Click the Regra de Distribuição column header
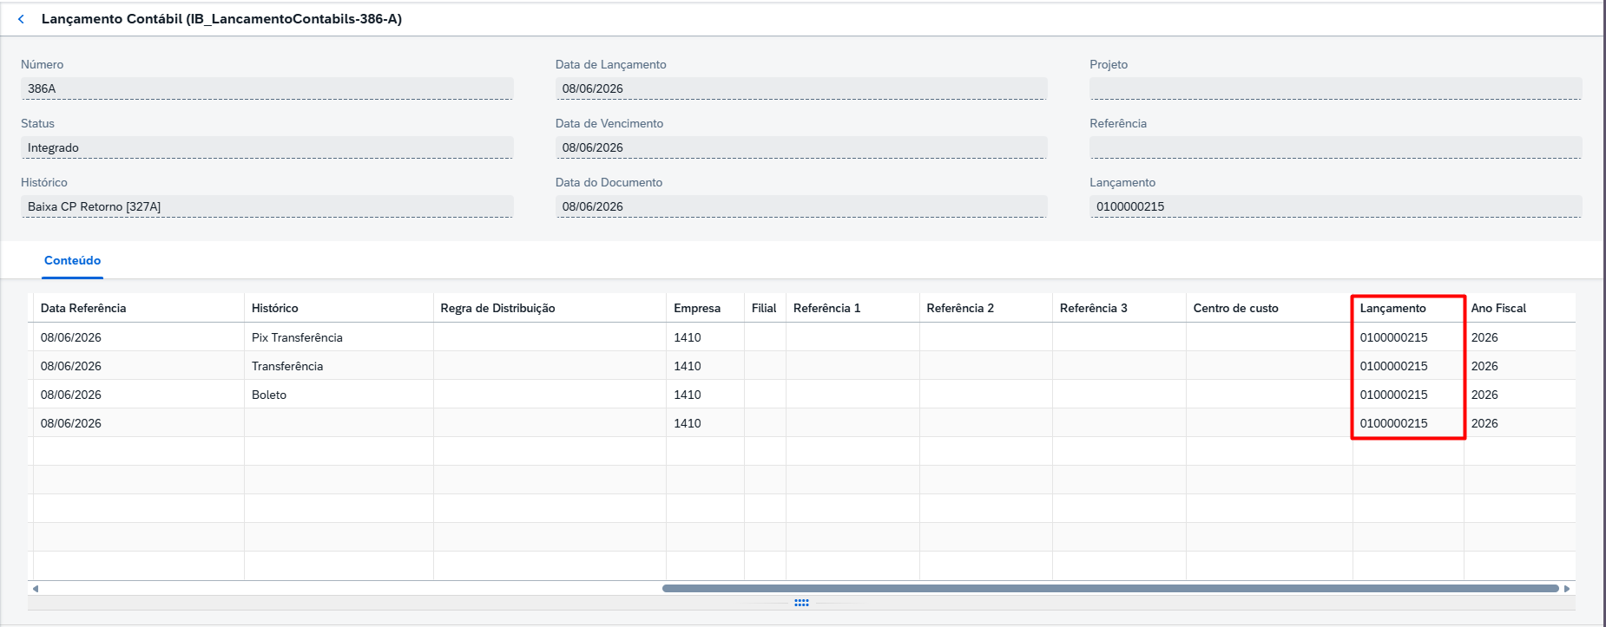 (x=550, y=308)
